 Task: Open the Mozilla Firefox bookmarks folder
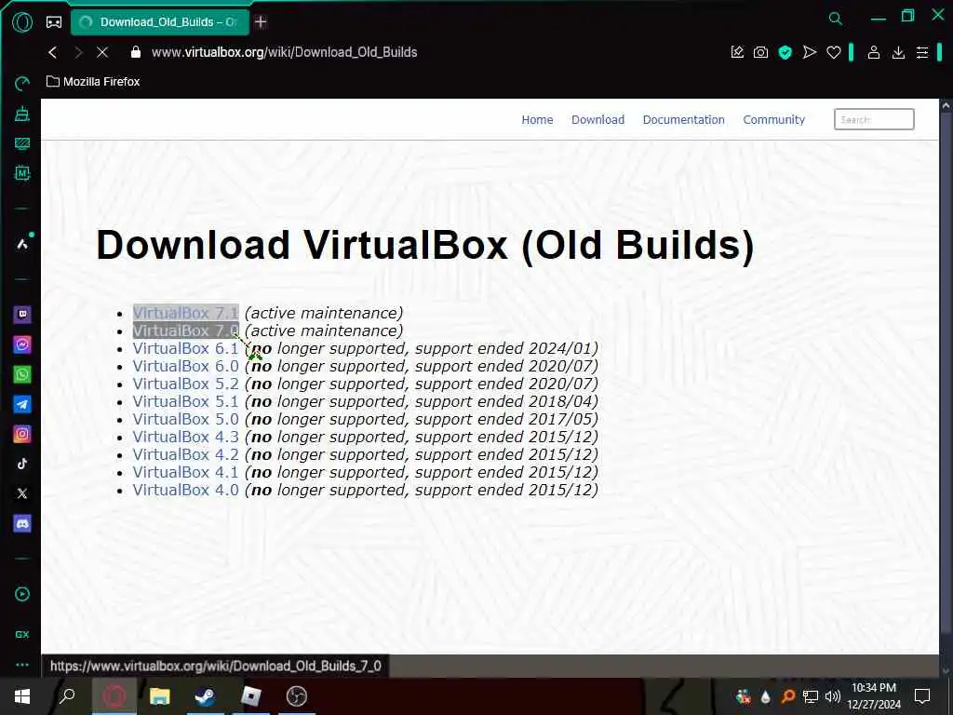pos(93,82)
